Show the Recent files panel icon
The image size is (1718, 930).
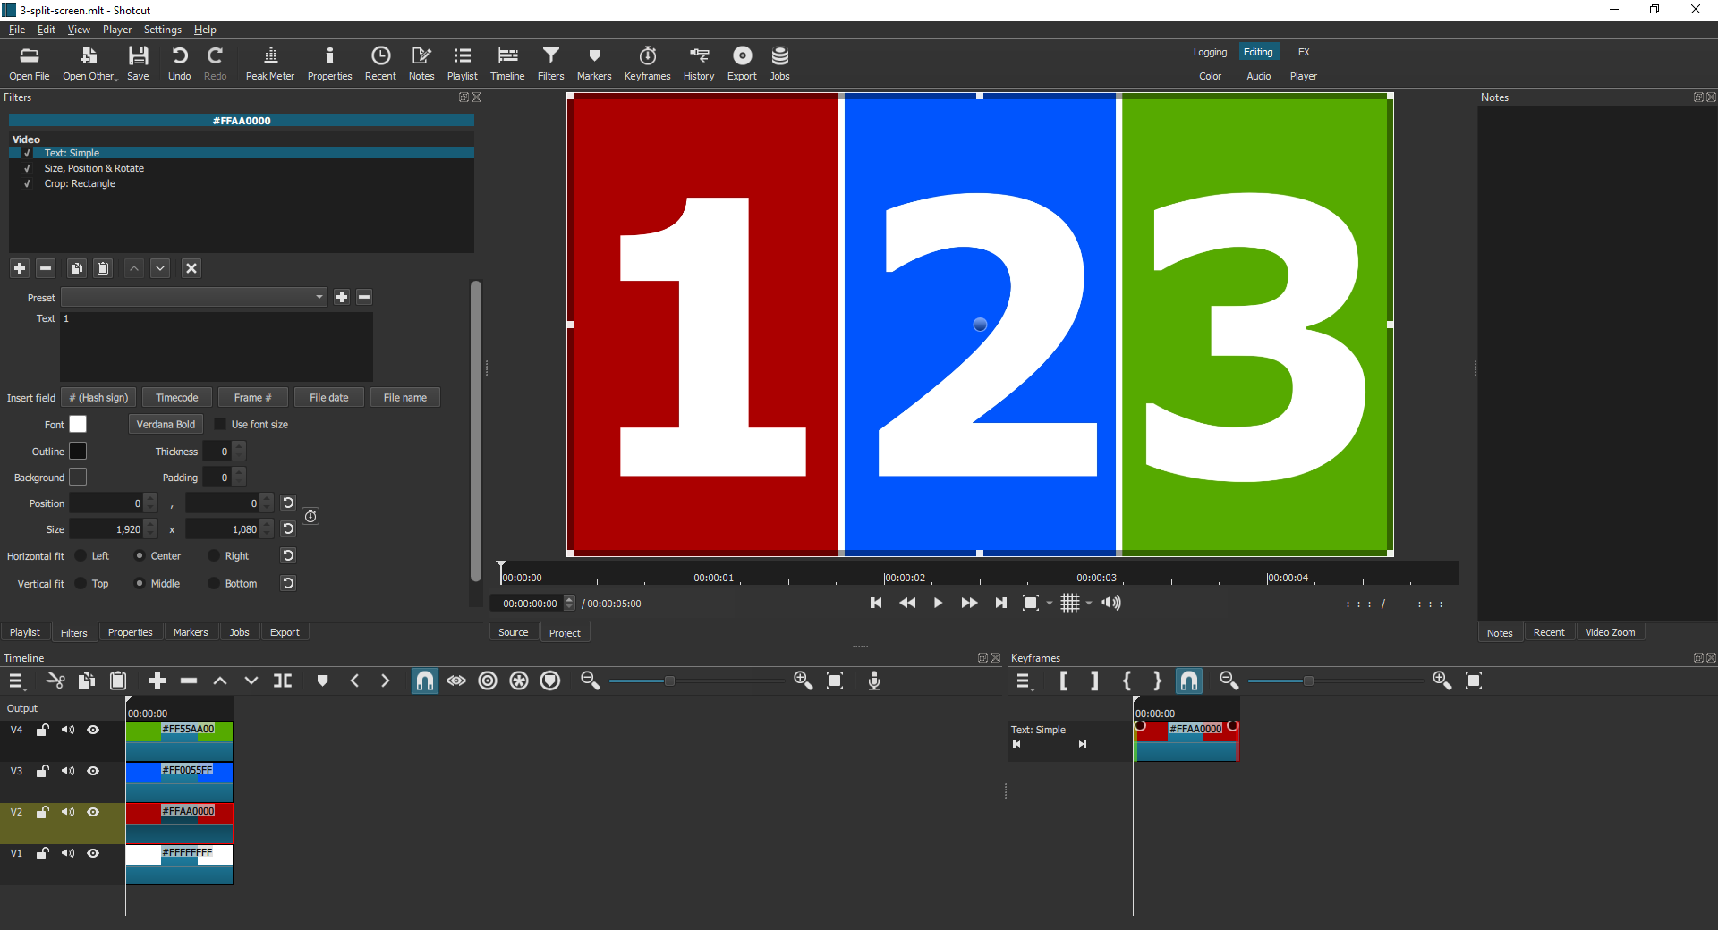pos(380,63)
